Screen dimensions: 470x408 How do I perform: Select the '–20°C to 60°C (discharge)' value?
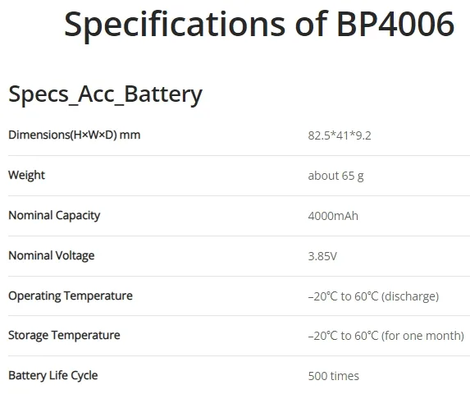pos(373,296)
